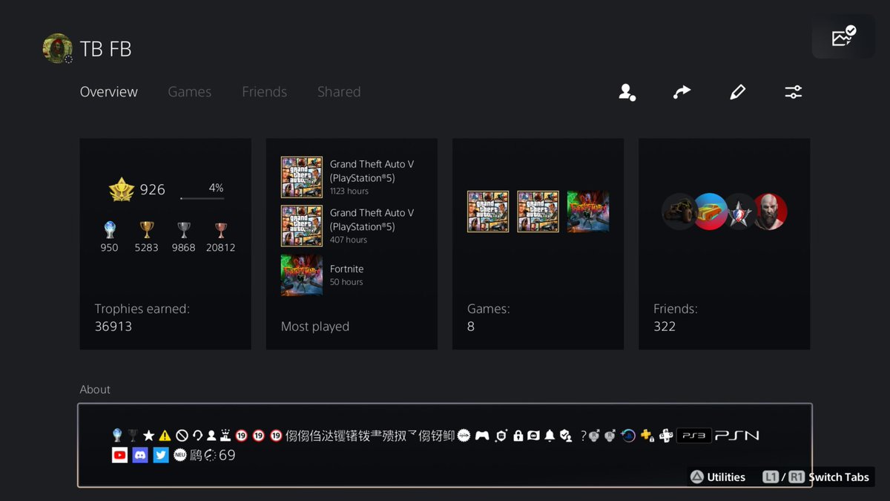
Task: Open the Kratos friend avatar
Action: pyautogui.click(x=770, y=212)
